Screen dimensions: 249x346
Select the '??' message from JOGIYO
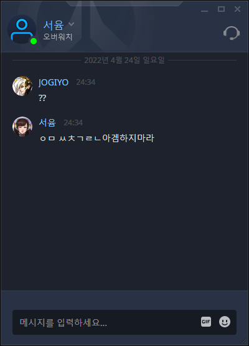(42, 98)
